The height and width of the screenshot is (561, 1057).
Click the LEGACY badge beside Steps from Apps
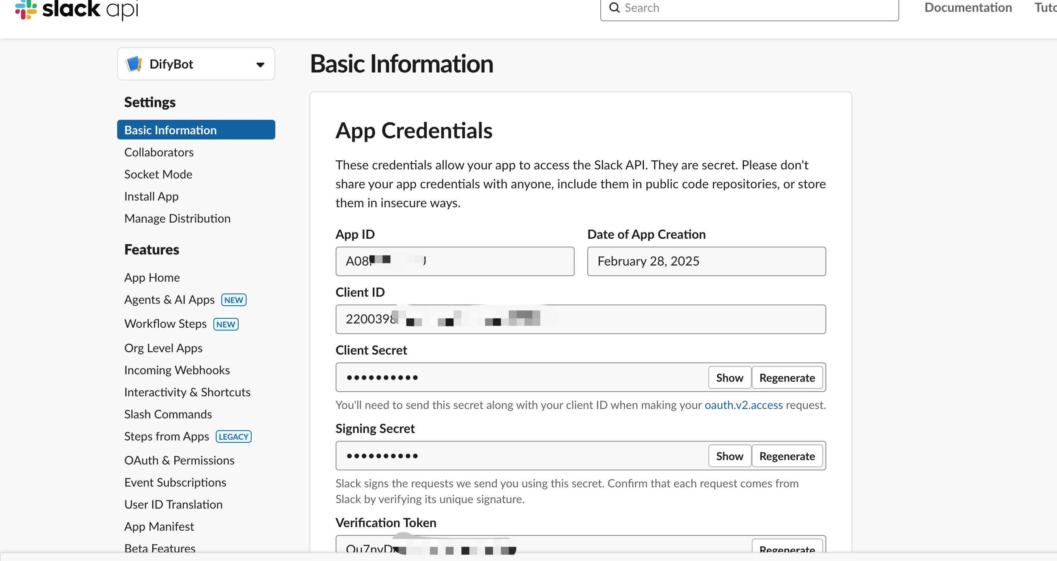coord(233,437)
